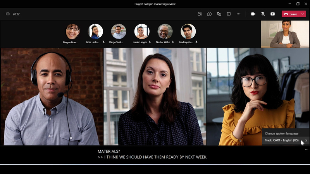Leave the meeting
The height and width of the screenshot is (174, 310).
(x=291, y=14)
